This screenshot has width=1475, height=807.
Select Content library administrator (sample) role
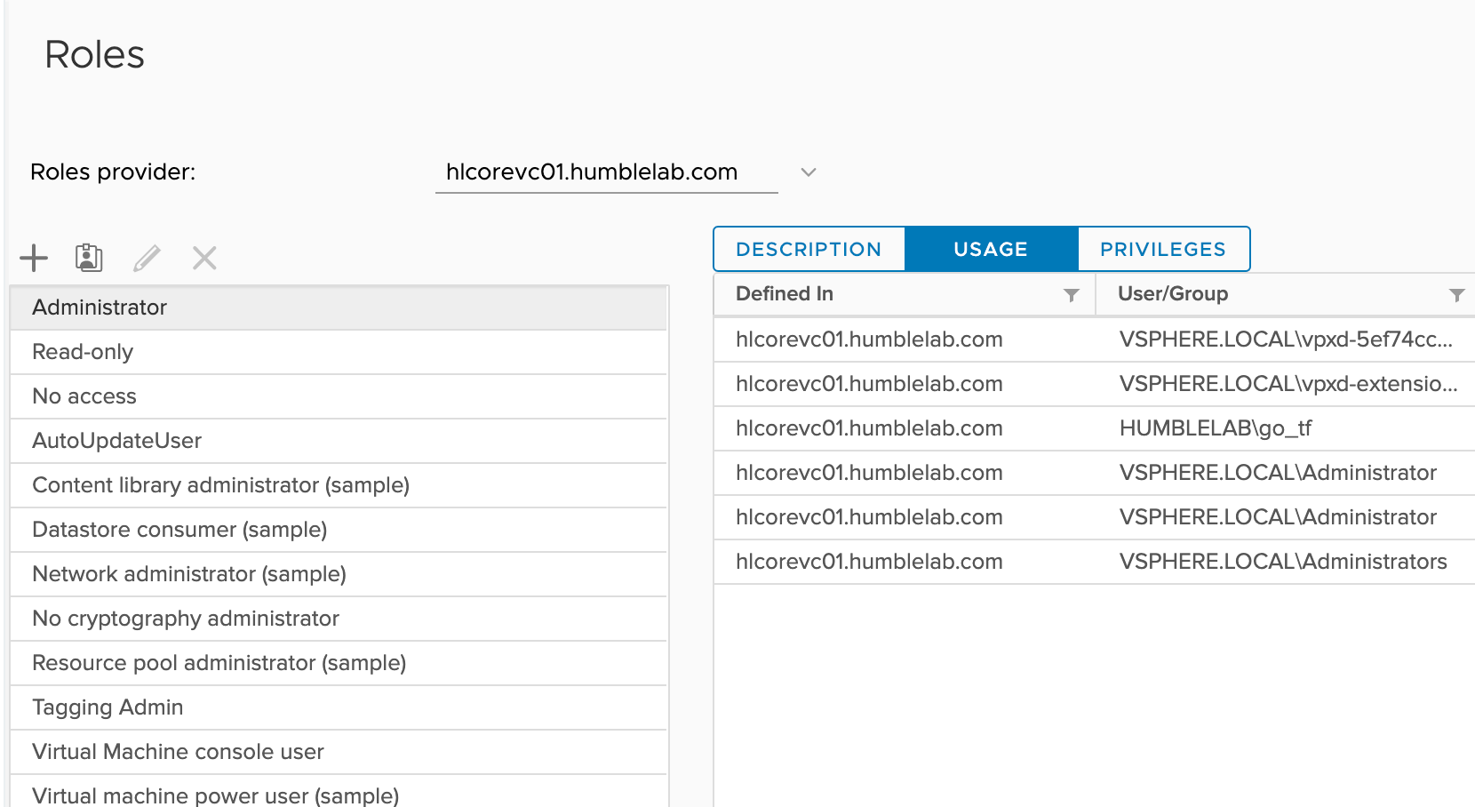coord(220,485)
